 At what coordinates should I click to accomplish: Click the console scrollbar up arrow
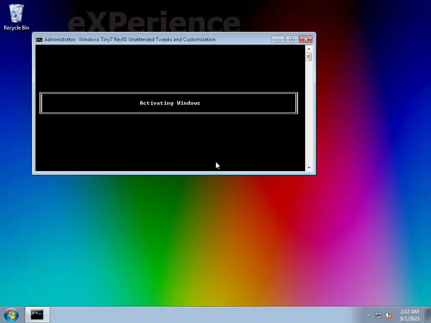point(309,49)
